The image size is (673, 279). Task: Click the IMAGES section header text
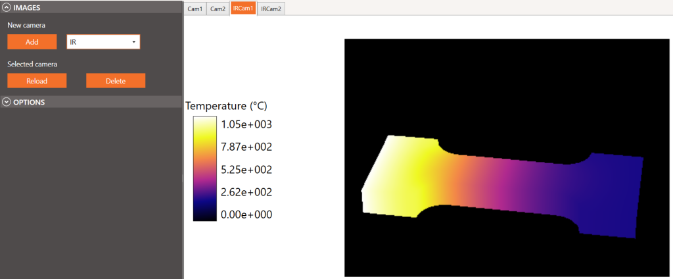26,8
